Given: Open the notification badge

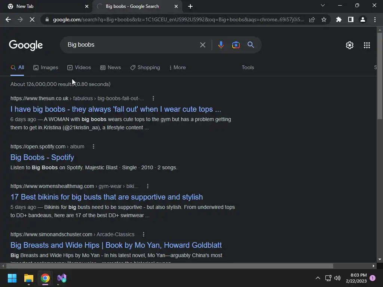Looking at the screenshot, I should pyautogui.click(x=373, y=278).
